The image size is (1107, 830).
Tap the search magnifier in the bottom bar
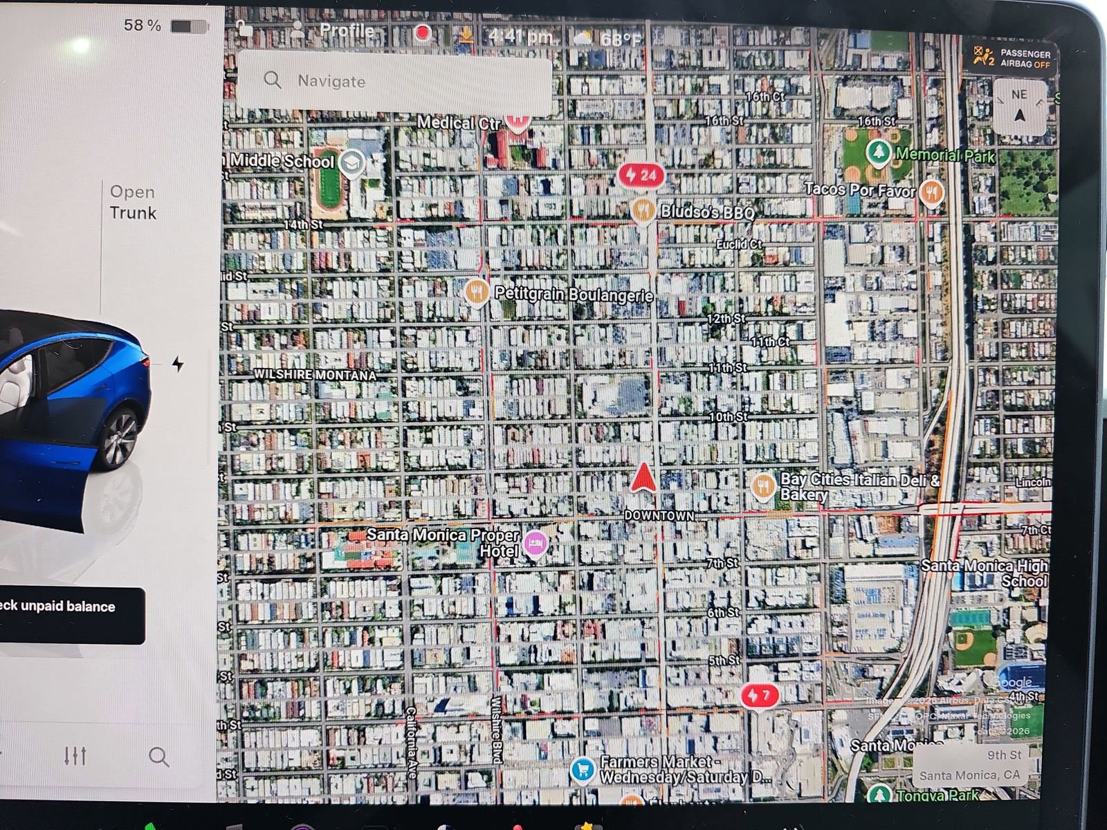[x=159, y=757]
